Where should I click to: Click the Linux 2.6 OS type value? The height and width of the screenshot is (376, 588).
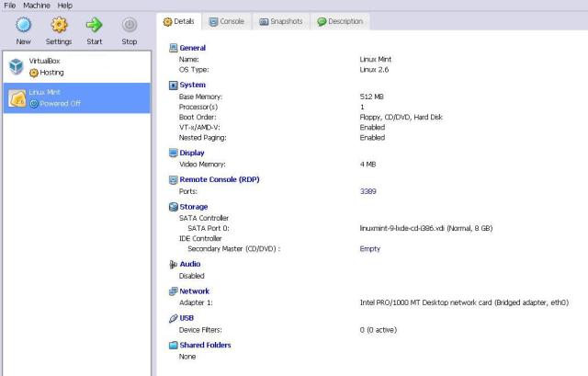[x=374, y=70]
